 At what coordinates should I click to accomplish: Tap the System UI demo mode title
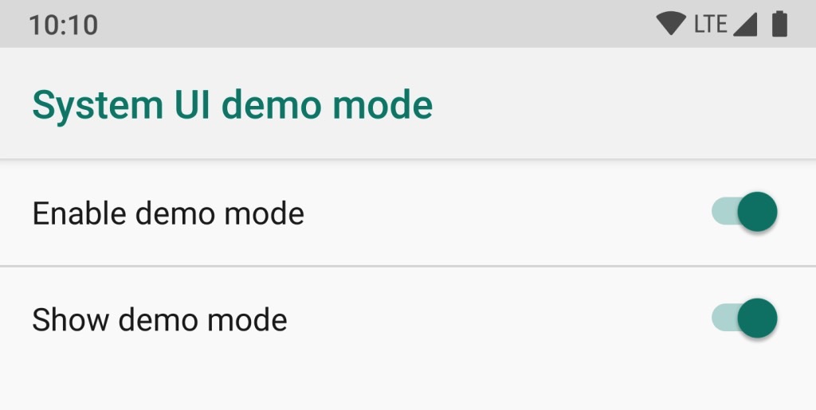click(232, 106)
